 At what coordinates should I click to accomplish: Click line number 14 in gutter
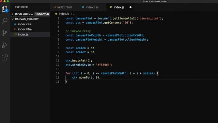pos(58,73)
